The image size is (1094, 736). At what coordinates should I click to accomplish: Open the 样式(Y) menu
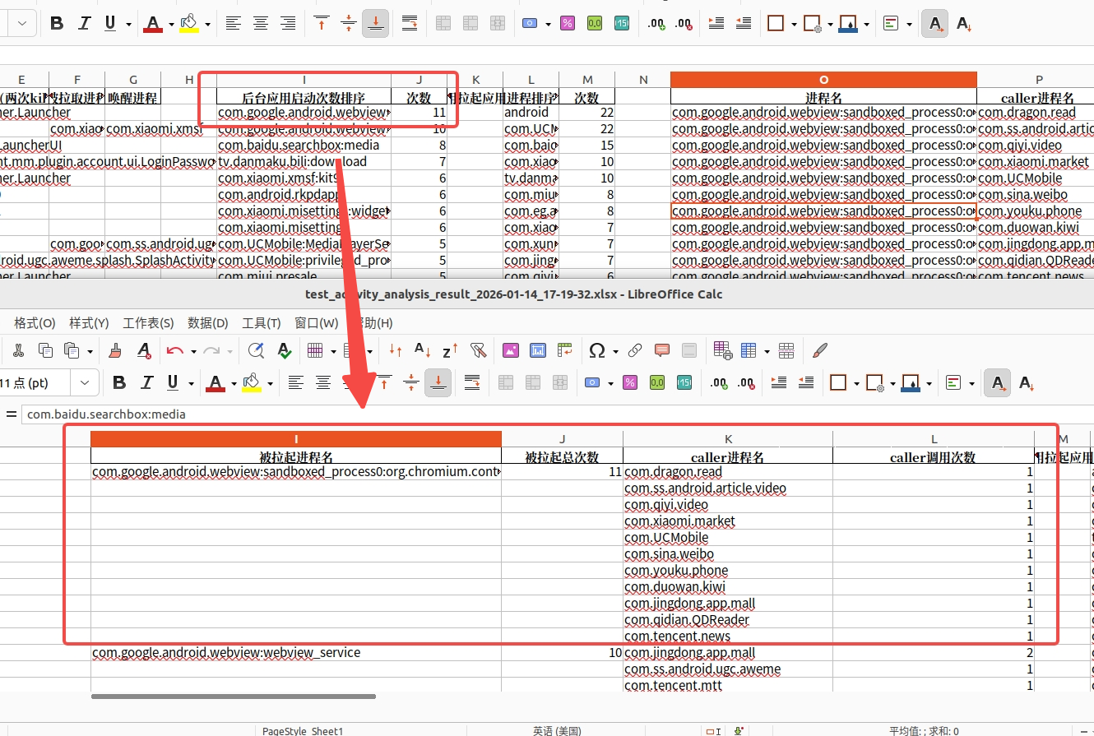pos(89,323)
